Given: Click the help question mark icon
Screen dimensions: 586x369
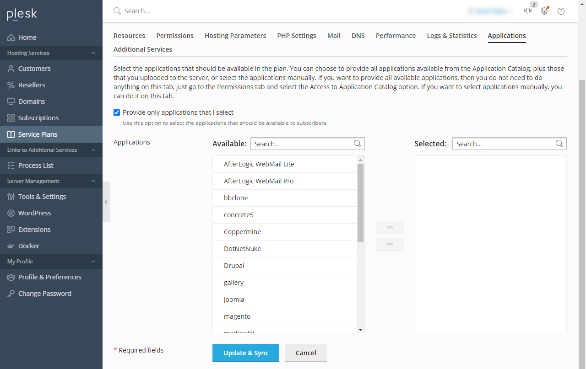Looking at the screenshot, I should tap(561, 11).
